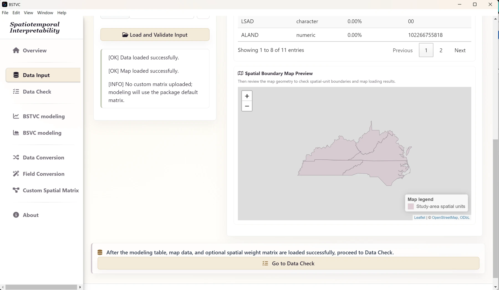Zoom out on the boundary map
This screenshot has height=290, width=499.
coord(247,106)
